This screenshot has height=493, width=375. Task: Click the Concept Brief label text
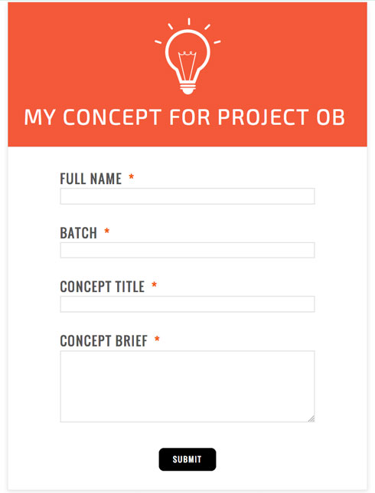pos(104,341)
